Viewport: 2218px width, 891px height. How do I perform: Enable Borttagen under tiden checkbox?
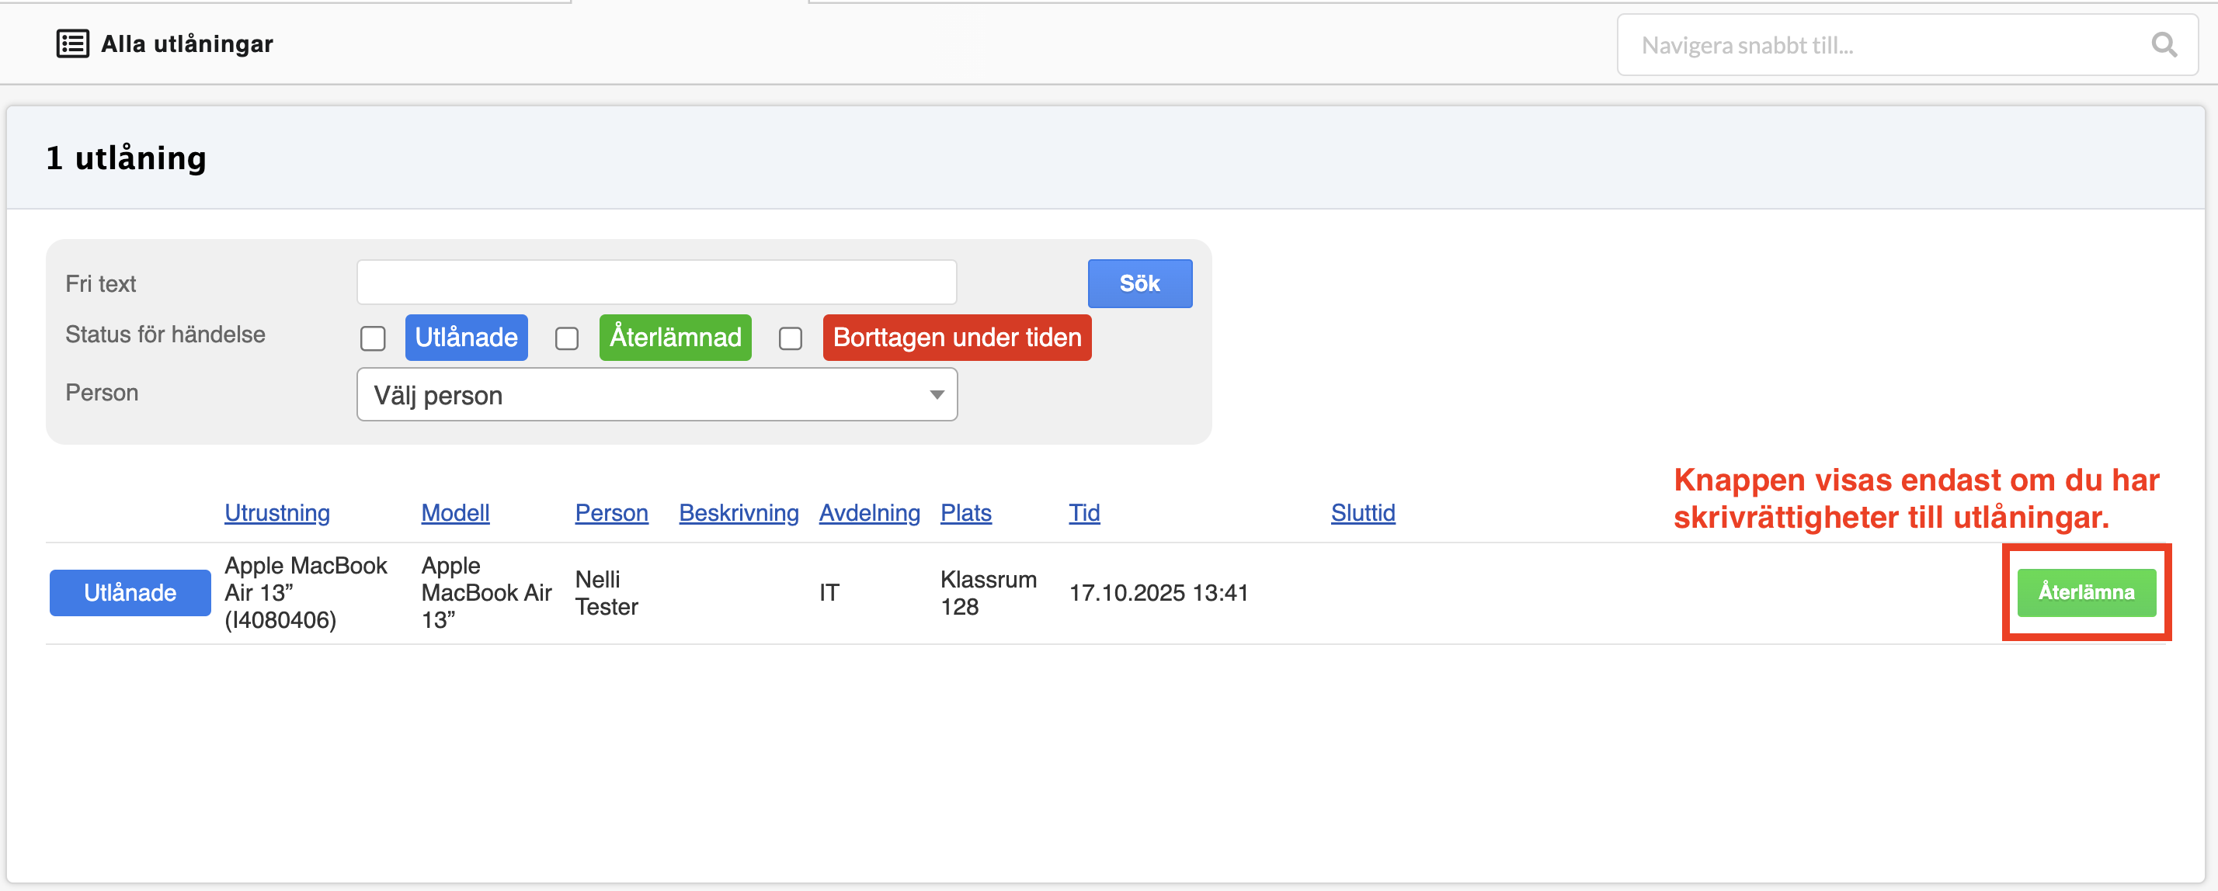790,338
